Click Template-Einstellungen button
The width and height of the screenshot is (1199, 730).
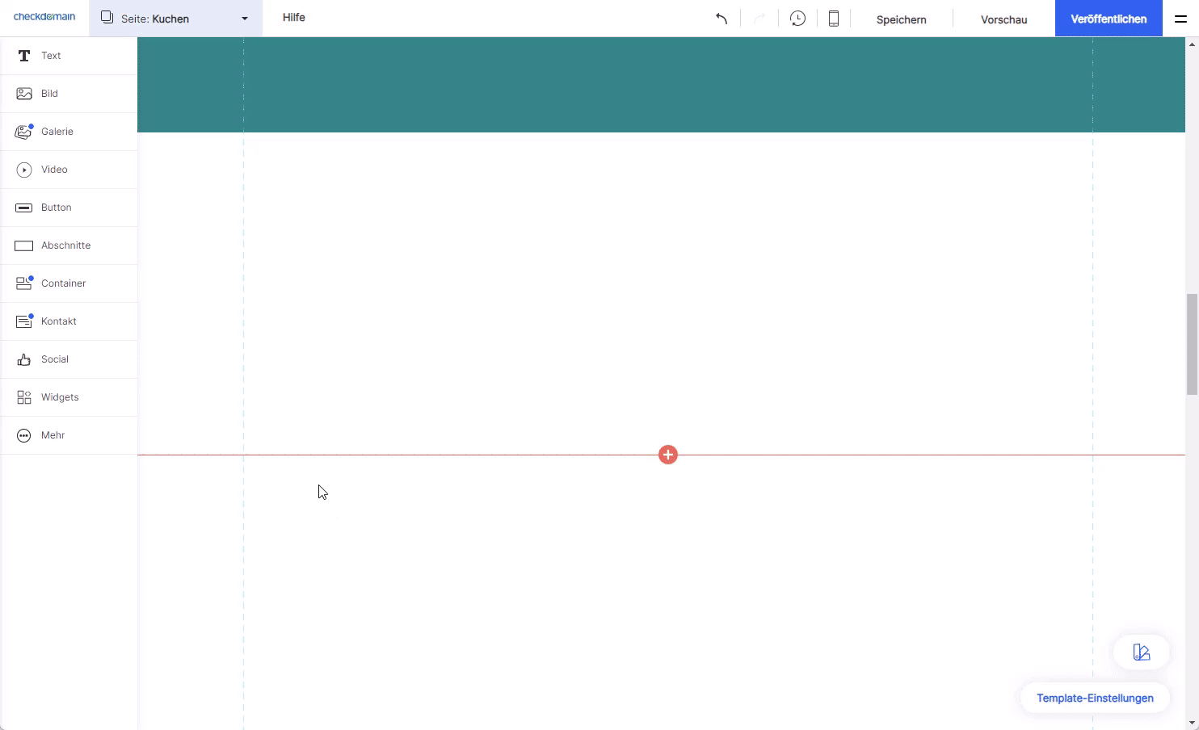(x=1095, y=699)
